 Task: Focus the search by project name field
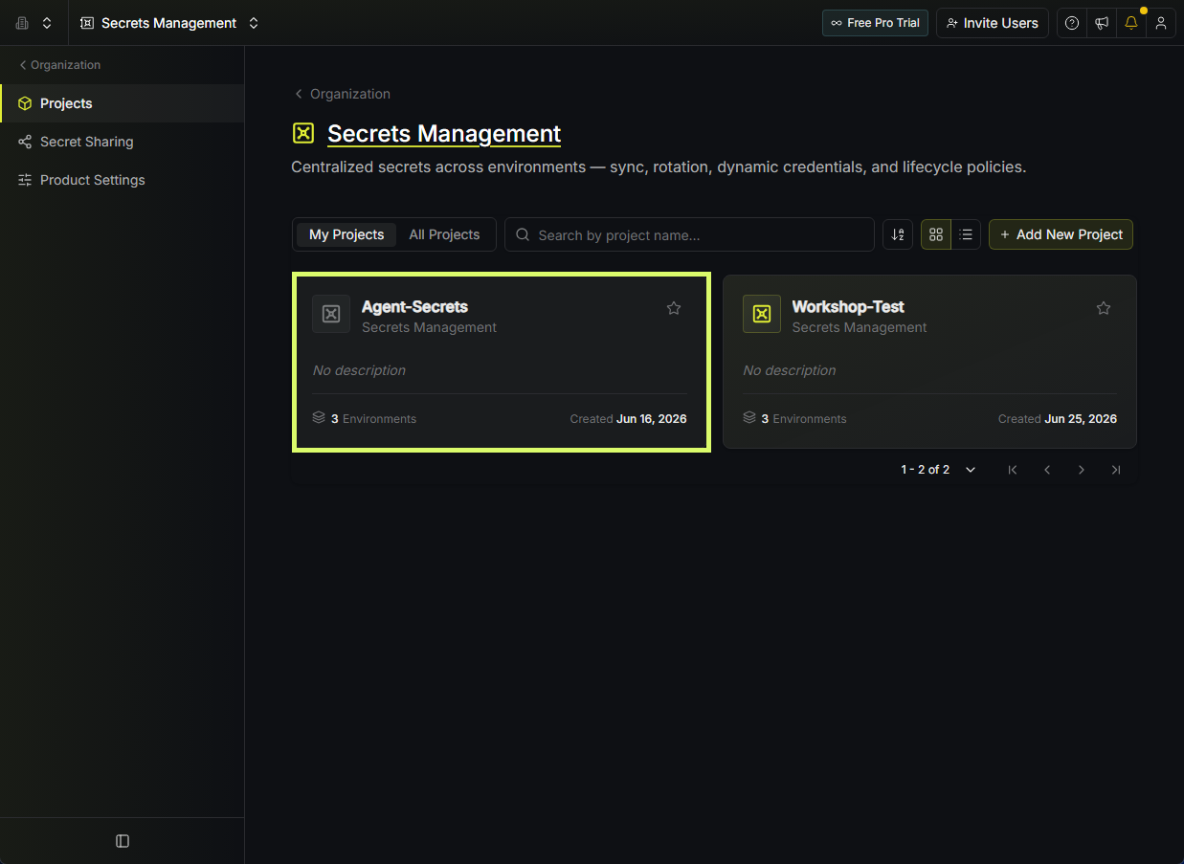pyautogui.click(x=689, y=234)
